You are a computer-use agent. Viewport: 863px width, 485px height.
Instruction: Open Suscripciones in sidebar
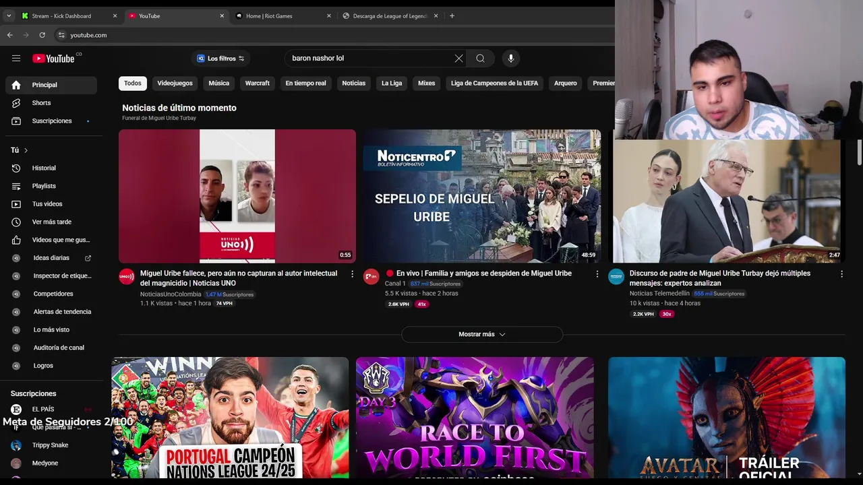[51, 121]
